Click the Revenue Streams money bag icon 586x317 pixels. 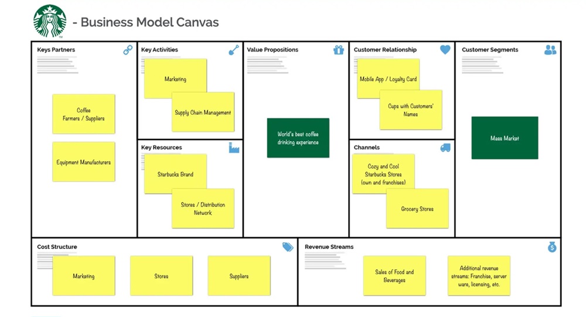551,247
